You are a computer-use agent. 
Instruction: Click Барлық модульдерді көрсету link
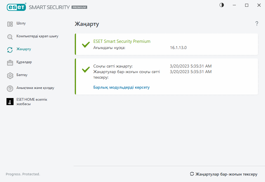coord(121,87)
